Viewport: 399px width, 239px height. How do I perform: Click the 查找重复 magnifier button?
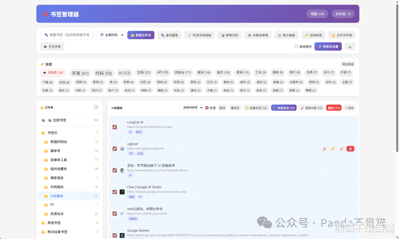170,35
